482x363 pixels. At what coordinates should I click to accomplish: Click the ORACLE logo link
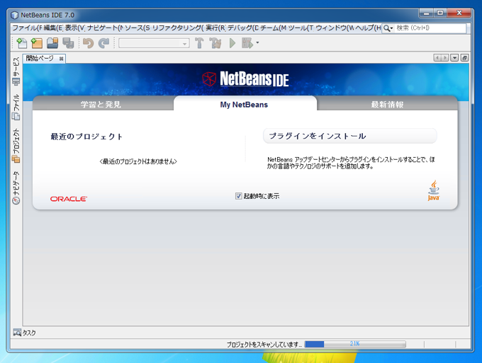(69, 199)
